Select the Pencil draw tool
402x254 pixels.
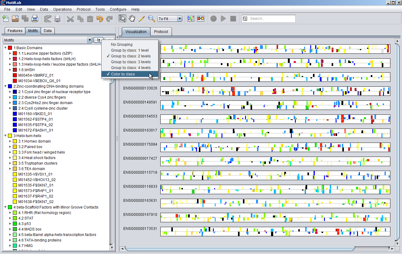pos(142,19)
